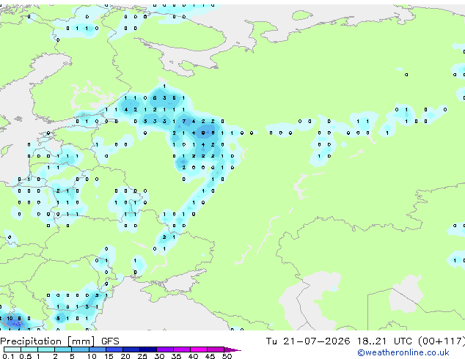
Task: Click the '0.1' legend scale label
Action: coord(8,356)
